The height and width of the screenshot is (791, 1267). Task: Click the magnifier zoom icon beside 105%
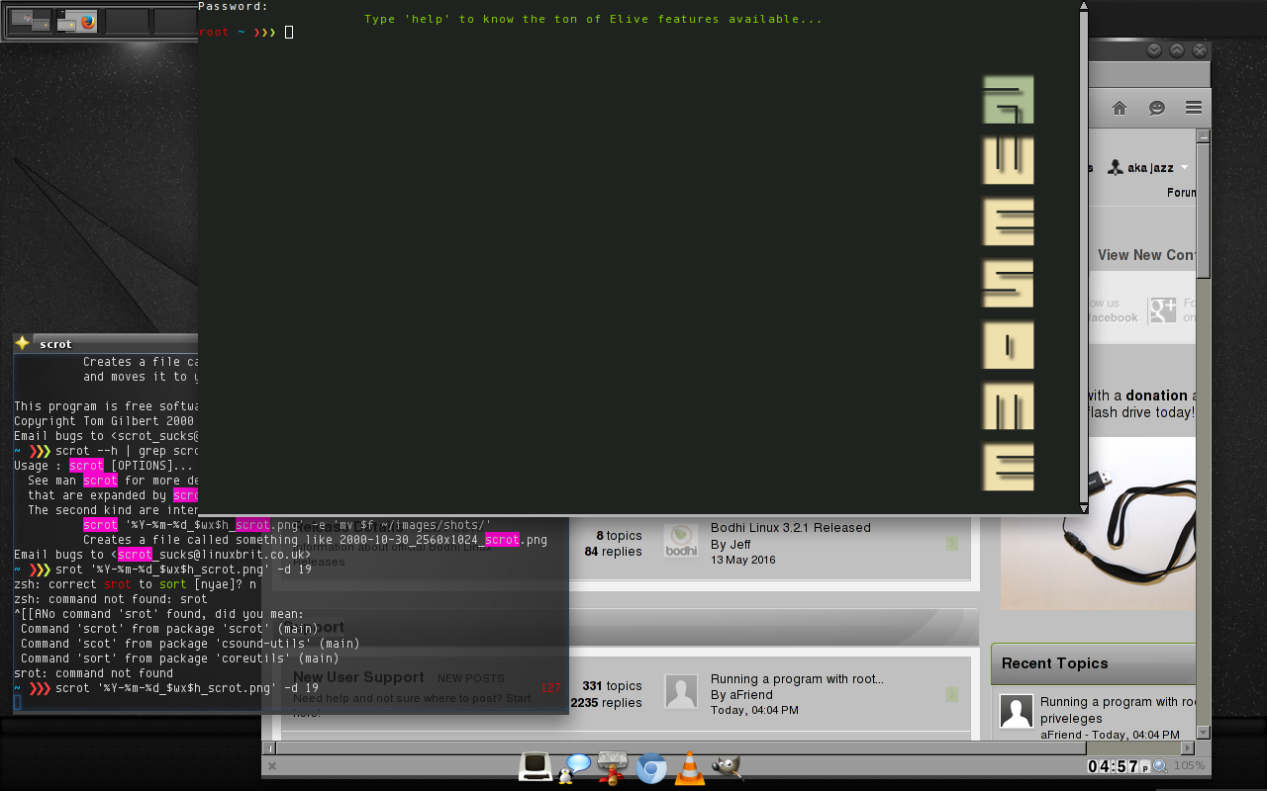pyautogui.click(x=1159, y=766)
